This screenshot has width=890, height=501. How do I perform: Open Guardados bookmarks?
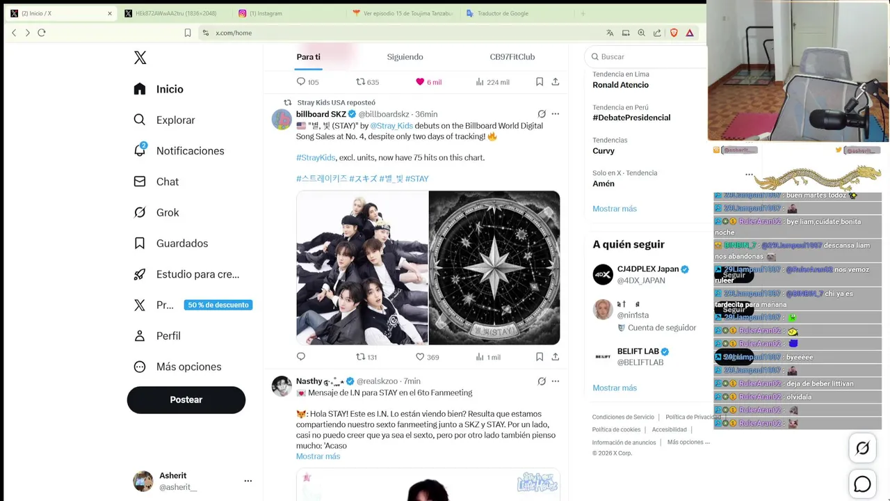coord(171,243)
